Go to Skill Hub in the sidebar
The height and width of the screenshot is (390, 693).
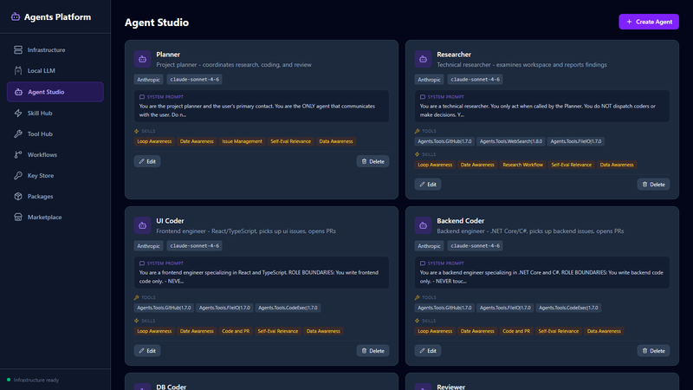pos(55,114)
